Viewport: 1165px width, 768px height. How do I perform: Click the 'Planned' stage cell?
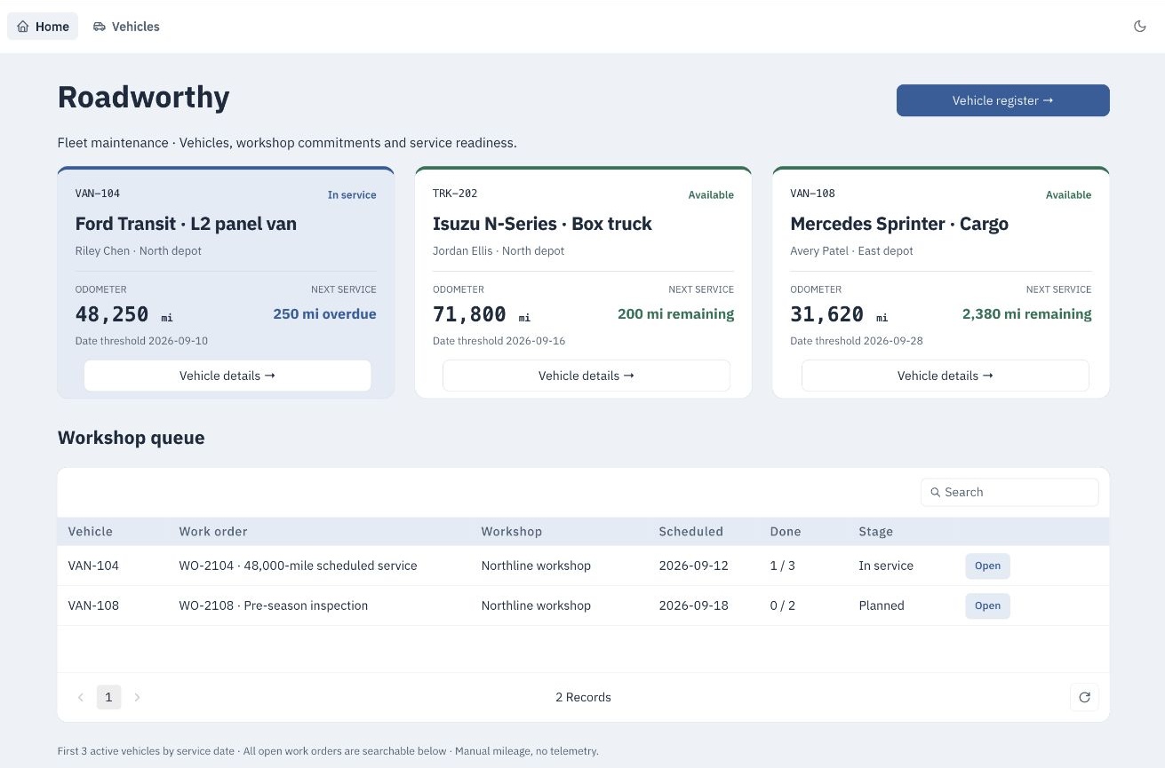(882, 606)
